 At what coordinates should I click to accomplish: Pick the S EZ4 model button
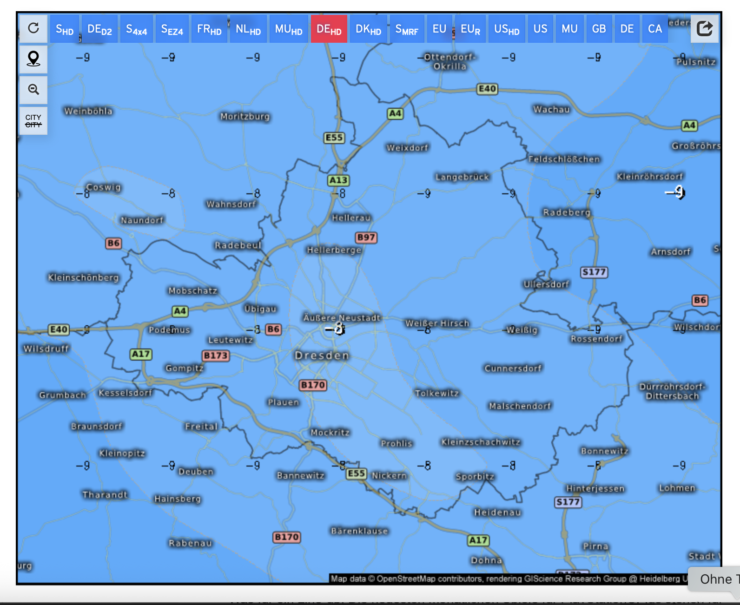pos(172,29)
